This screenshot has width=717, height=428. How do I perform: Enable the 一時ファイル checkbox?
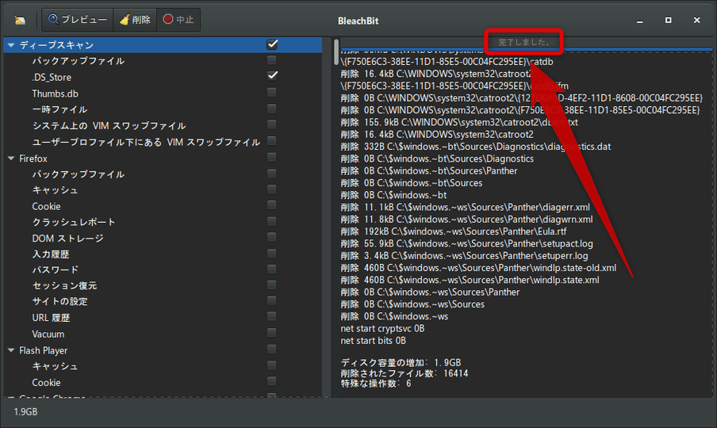pyautogui.click(x=271, y=109)
